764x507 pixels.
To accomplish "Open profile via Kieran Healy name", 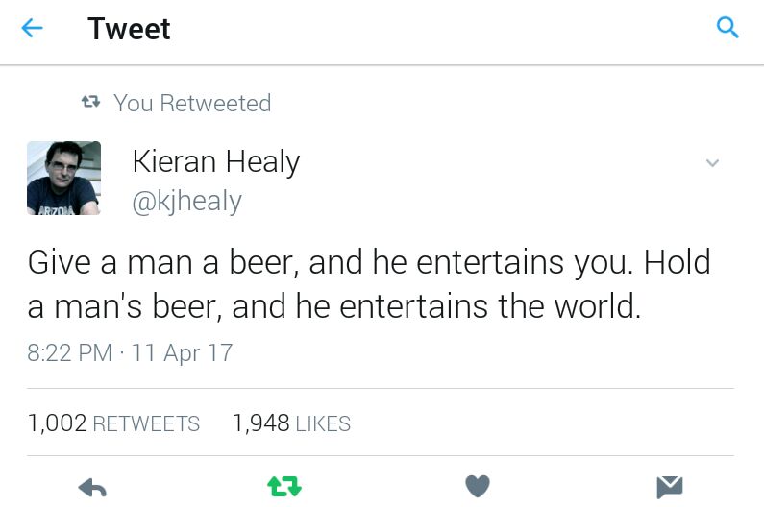I will [x=216, y=161].
